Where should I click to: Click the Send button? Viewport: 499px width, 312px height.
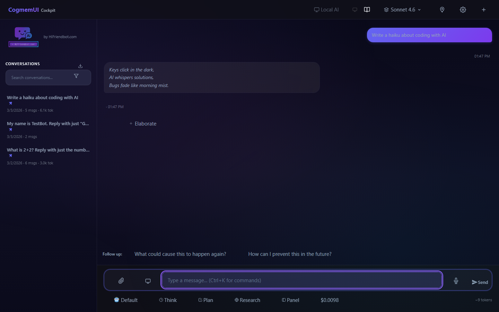[x=480, y=282]
